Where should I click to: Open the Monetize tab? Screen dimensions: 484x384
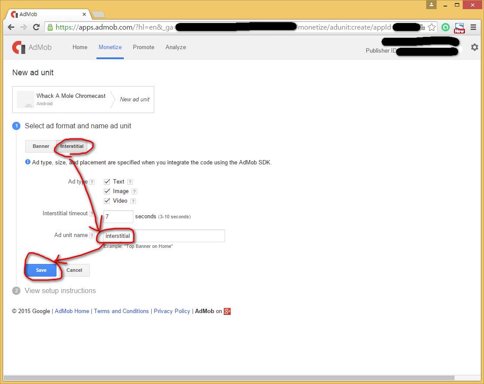[110, 47]
